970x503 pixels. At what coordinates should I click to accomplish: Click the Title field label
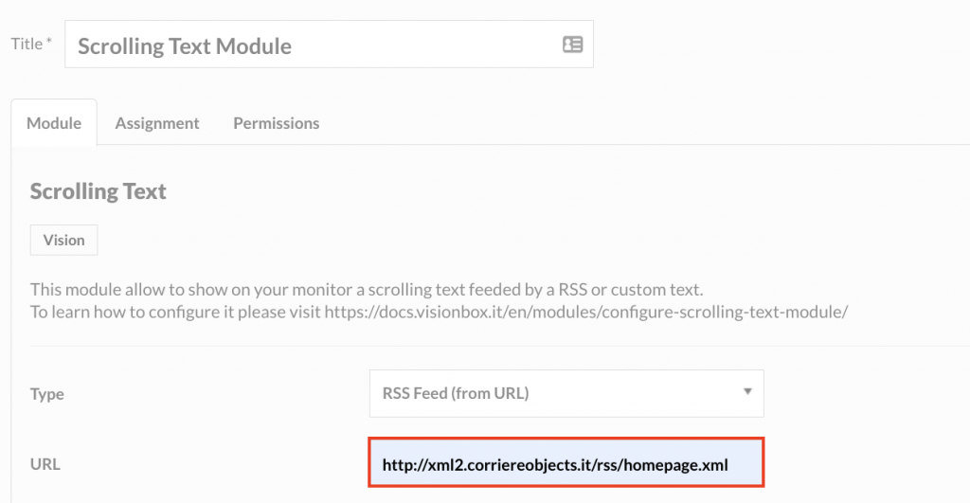click(x=27, y=44)
